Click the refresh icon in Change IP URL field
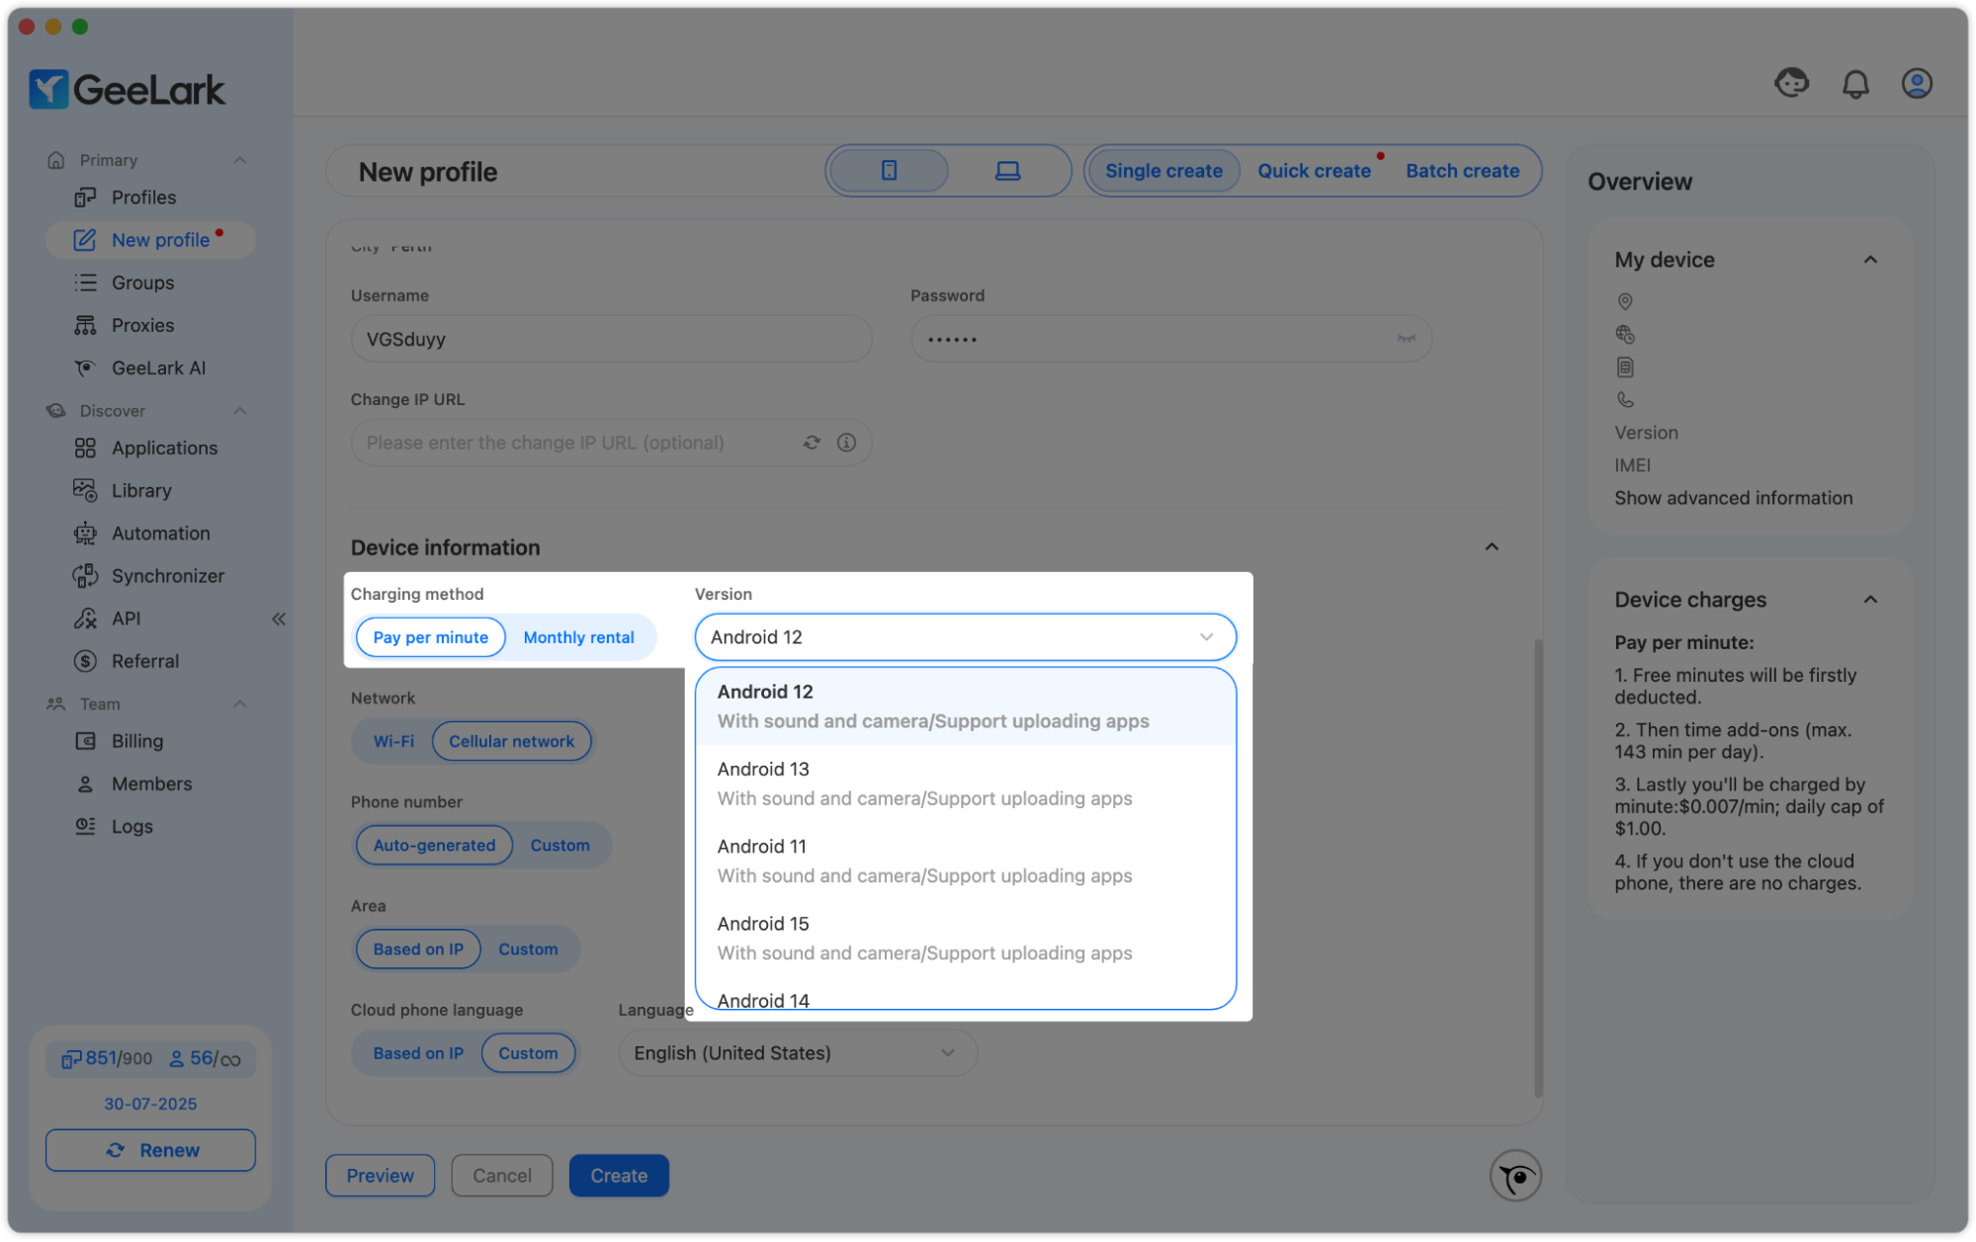This screenshot has width=1976, height=1242. coord(812,443)
